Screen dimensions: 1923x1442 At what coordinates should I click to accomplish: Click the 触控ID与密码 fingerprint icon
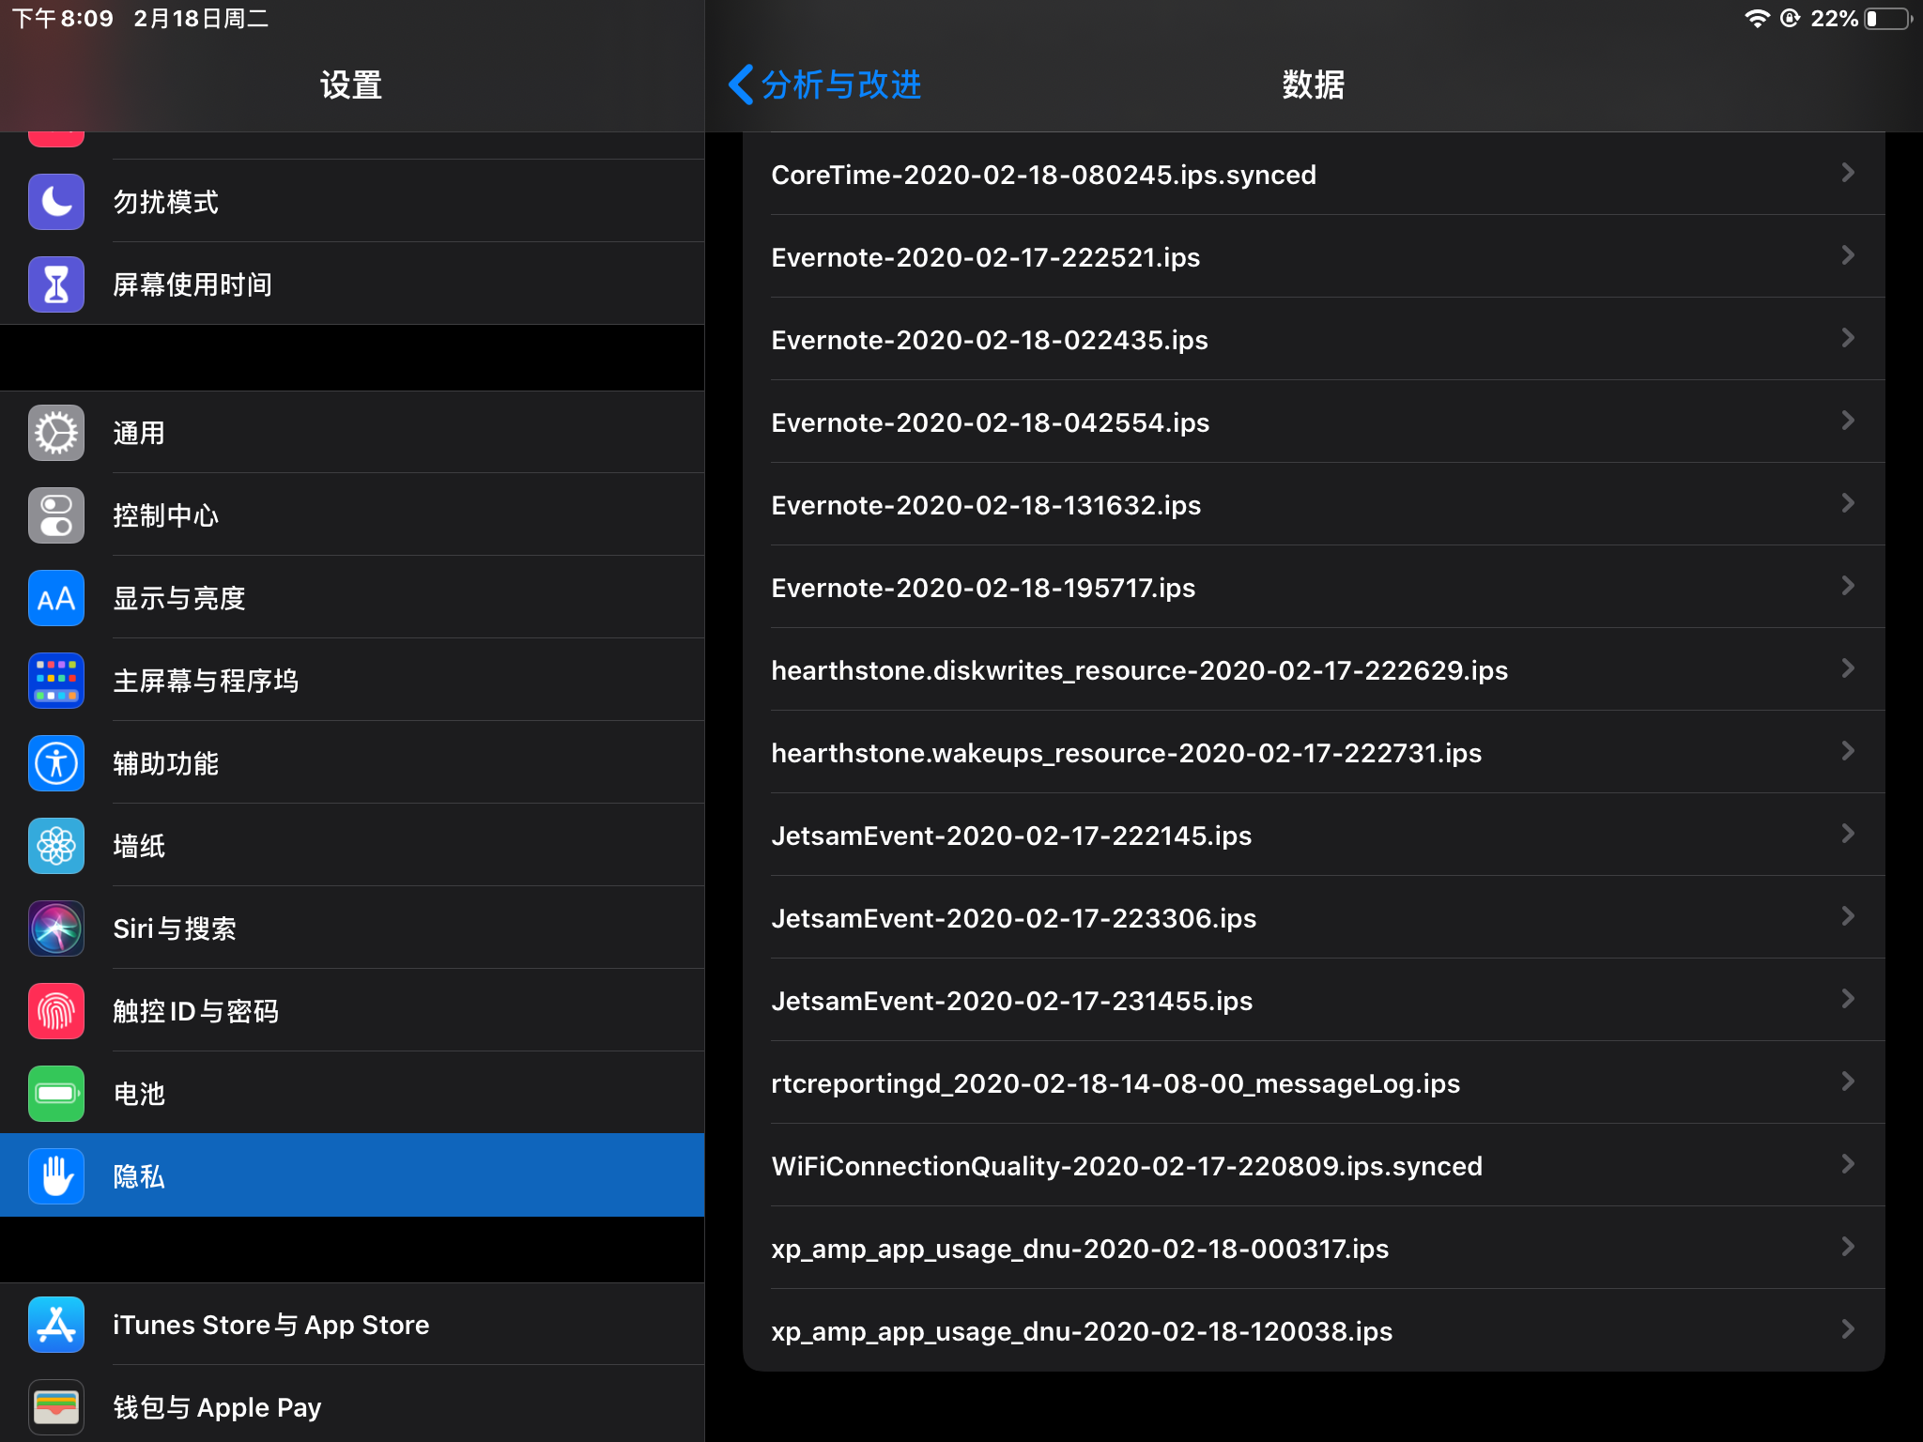click(x=55, y=1010)
